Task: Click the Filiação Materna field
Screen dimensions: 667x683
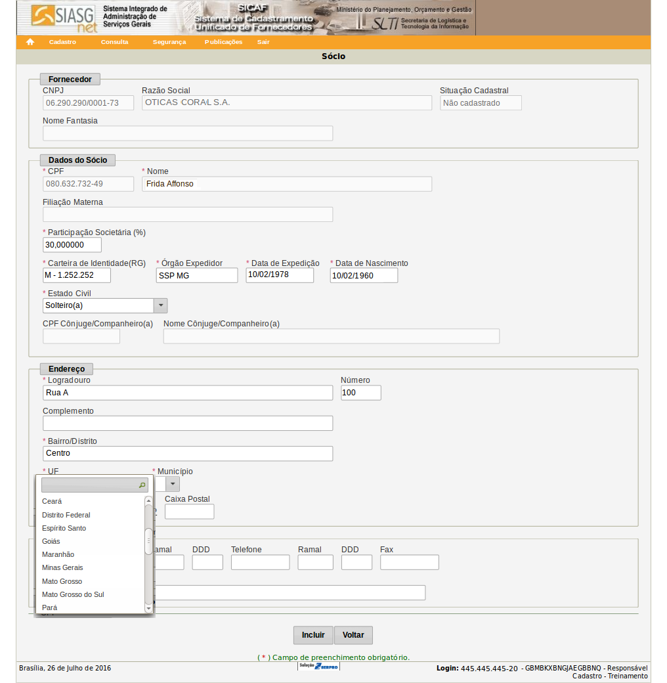Action: tap(188, 214)
